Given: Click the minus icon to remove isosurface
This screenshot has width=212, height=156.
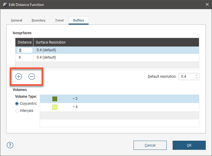Looking at the screenshot, I should pyautogui.click(x=32, y=77).
